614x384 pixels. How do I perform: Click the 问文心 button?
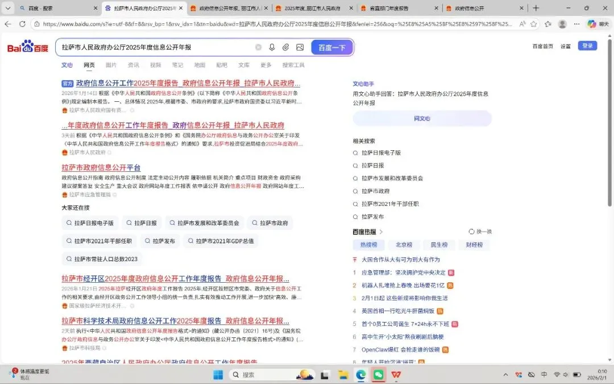pos(422,118)
